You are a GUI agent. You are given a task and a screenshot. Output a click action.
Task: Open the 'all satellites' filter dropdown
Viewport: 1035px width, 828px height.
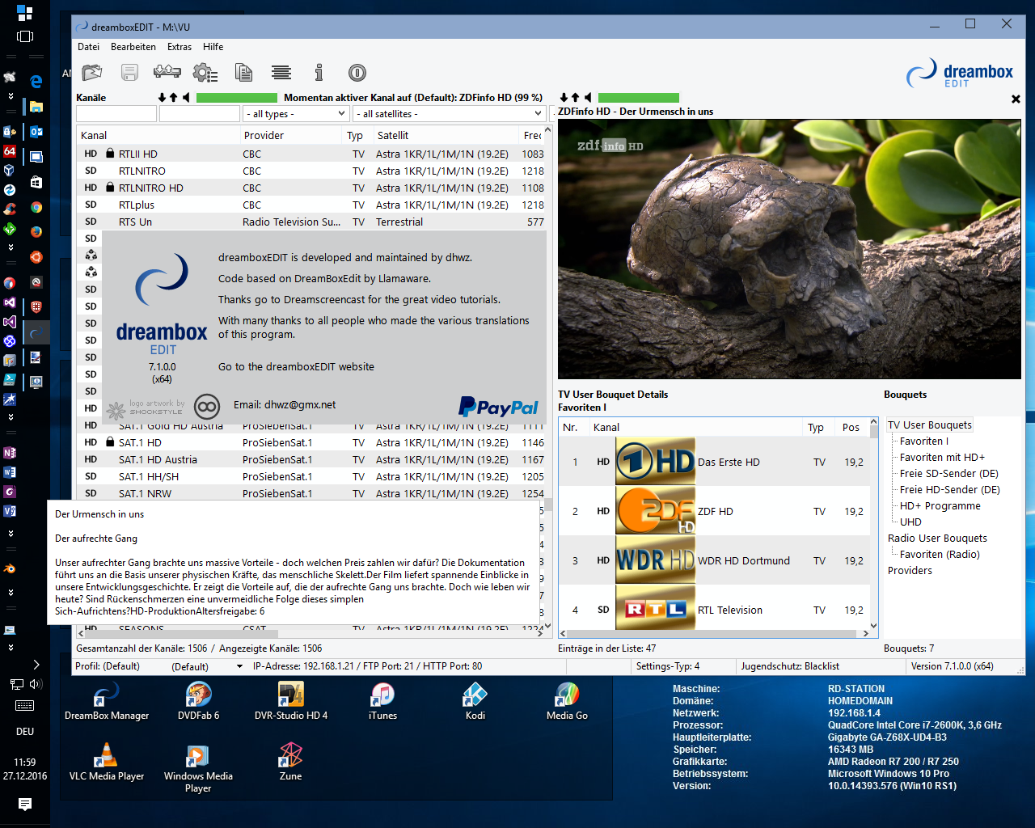click(x=449, y=114)
